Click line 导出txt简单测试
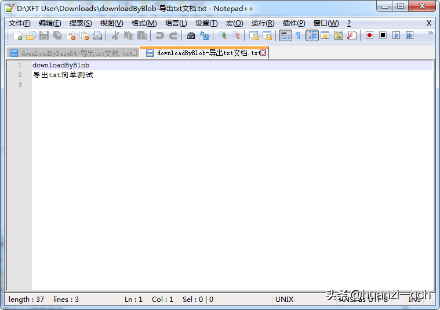Image resolution: width=440 pixels, height=310 pixels. (63, 75)
